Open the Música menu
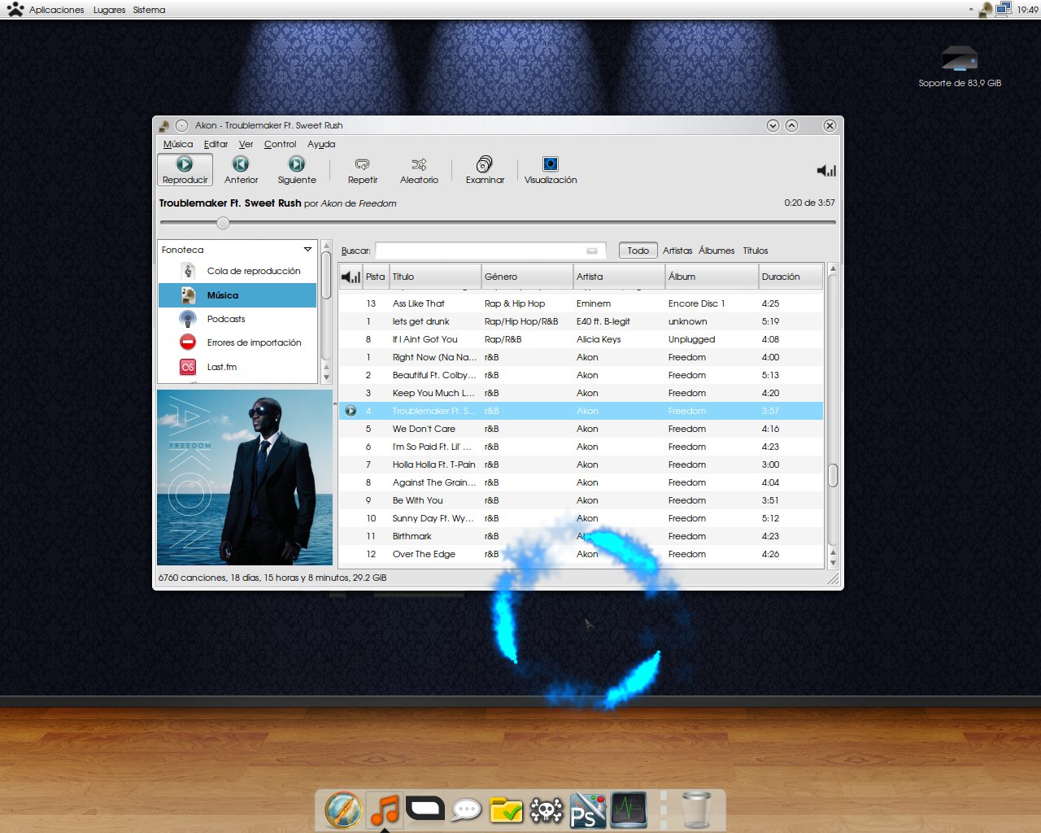The width and height of the screenshot is (1041, 833). (x=178, y=144)
